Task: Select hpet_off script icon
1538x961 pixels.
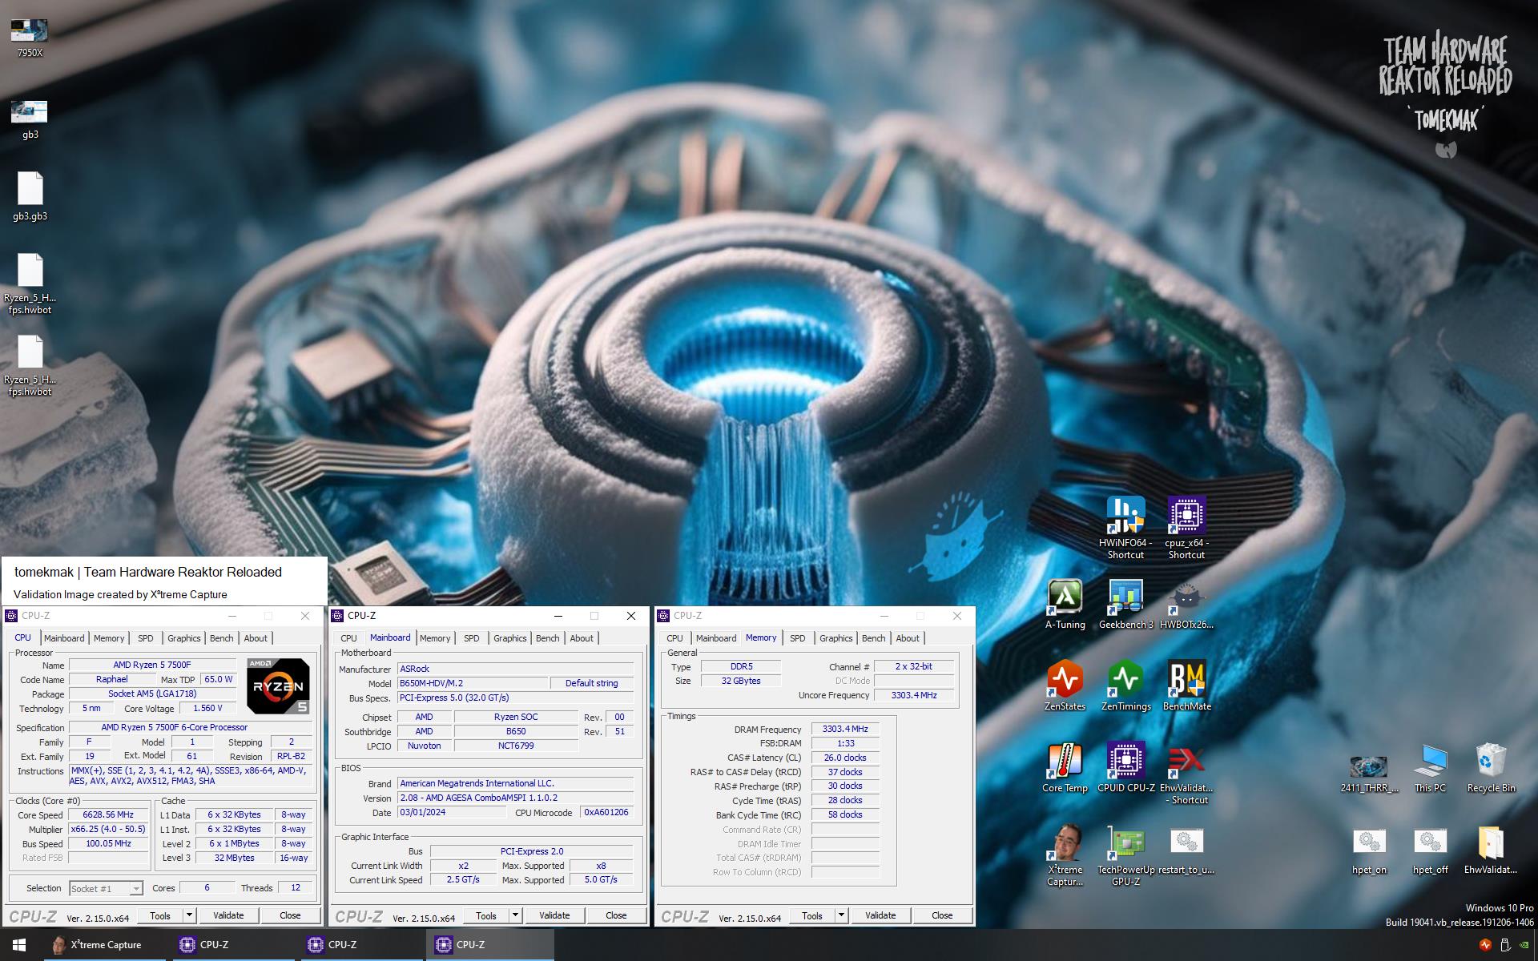Action: [x=1430, y=849]
